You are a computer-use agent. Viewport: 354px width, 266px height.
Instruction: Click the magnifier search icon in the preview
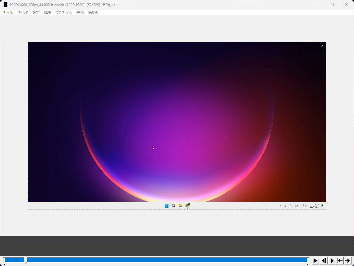173,206
